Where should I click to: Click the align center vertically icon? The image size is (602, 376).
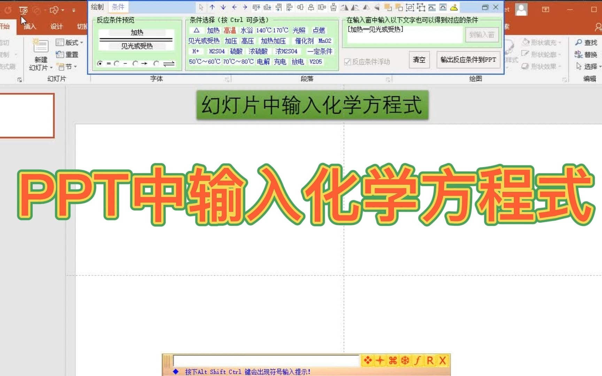point(311,7)
